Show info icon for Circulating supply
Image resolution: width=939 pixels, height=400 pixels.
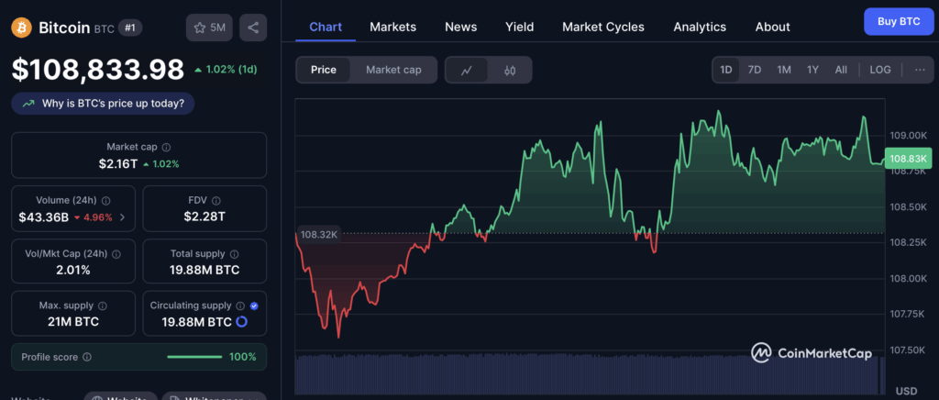241,306
